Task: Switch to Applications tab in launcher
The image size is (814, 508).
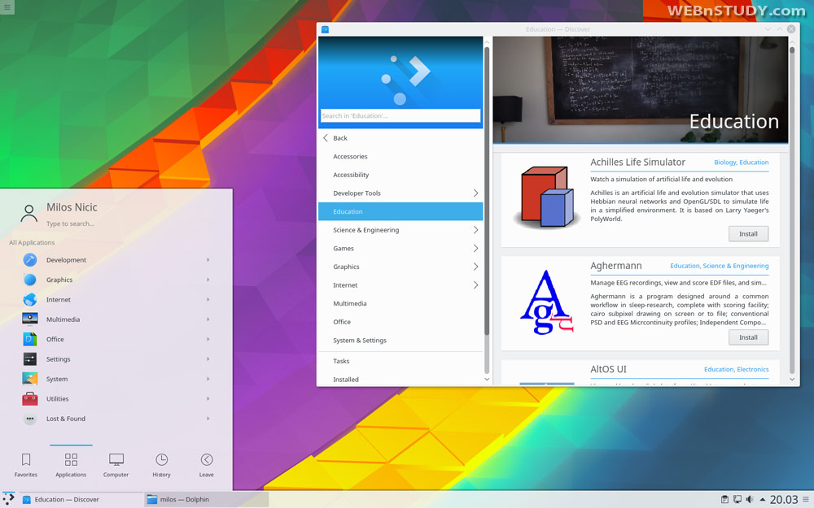Action: click(71, 465)
